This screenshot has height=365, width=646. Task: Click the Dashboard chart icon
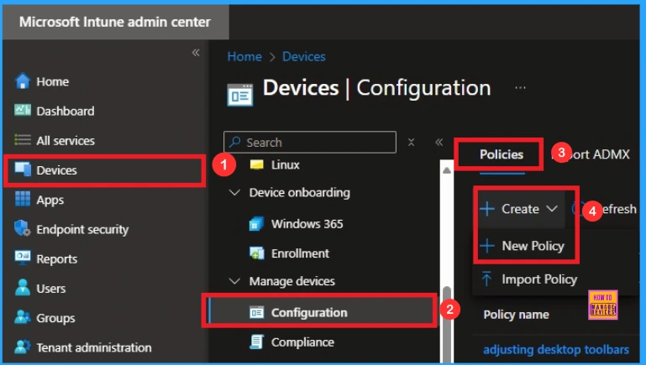22,110
